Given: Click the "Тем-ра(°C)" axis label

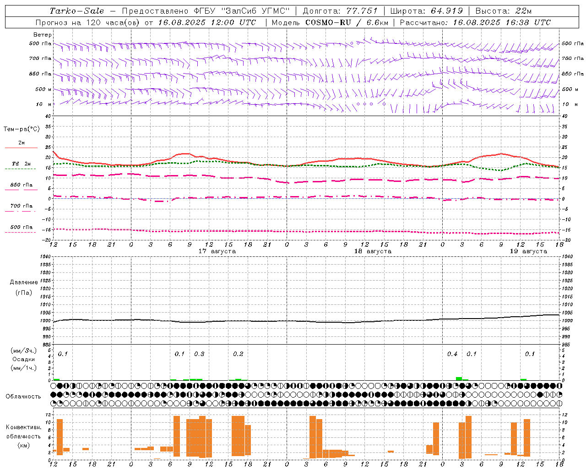Looking at the screenshot, I should point(22,129).
